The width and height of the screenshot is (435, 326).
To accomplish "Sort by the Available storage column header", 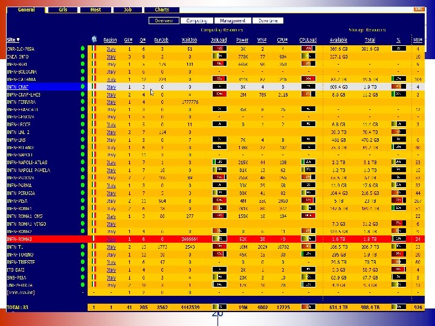I will pyautogui.click(x=338, y=40).
